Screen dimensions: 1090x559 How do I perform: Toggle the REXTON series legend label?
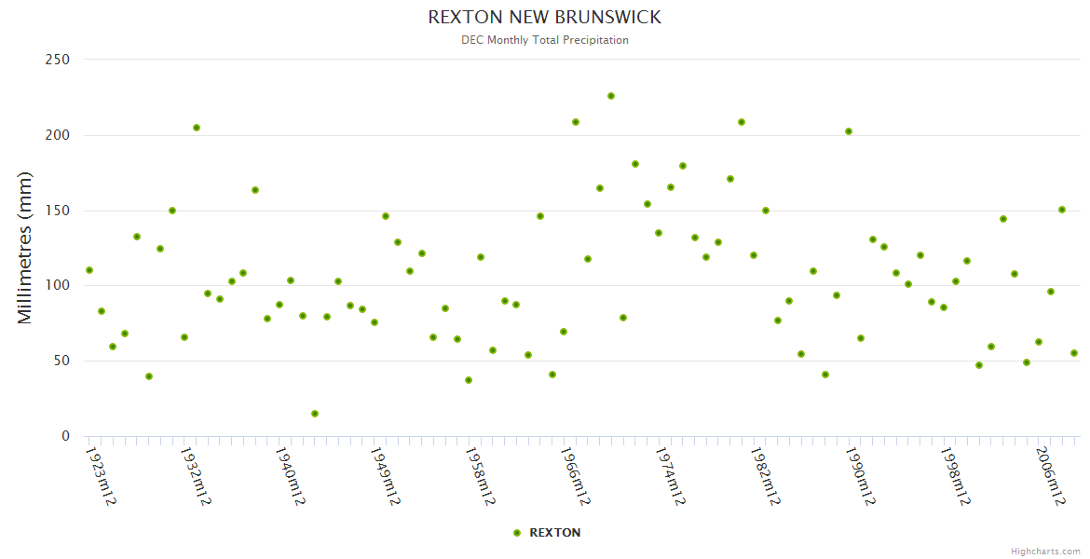click(554, 533)
